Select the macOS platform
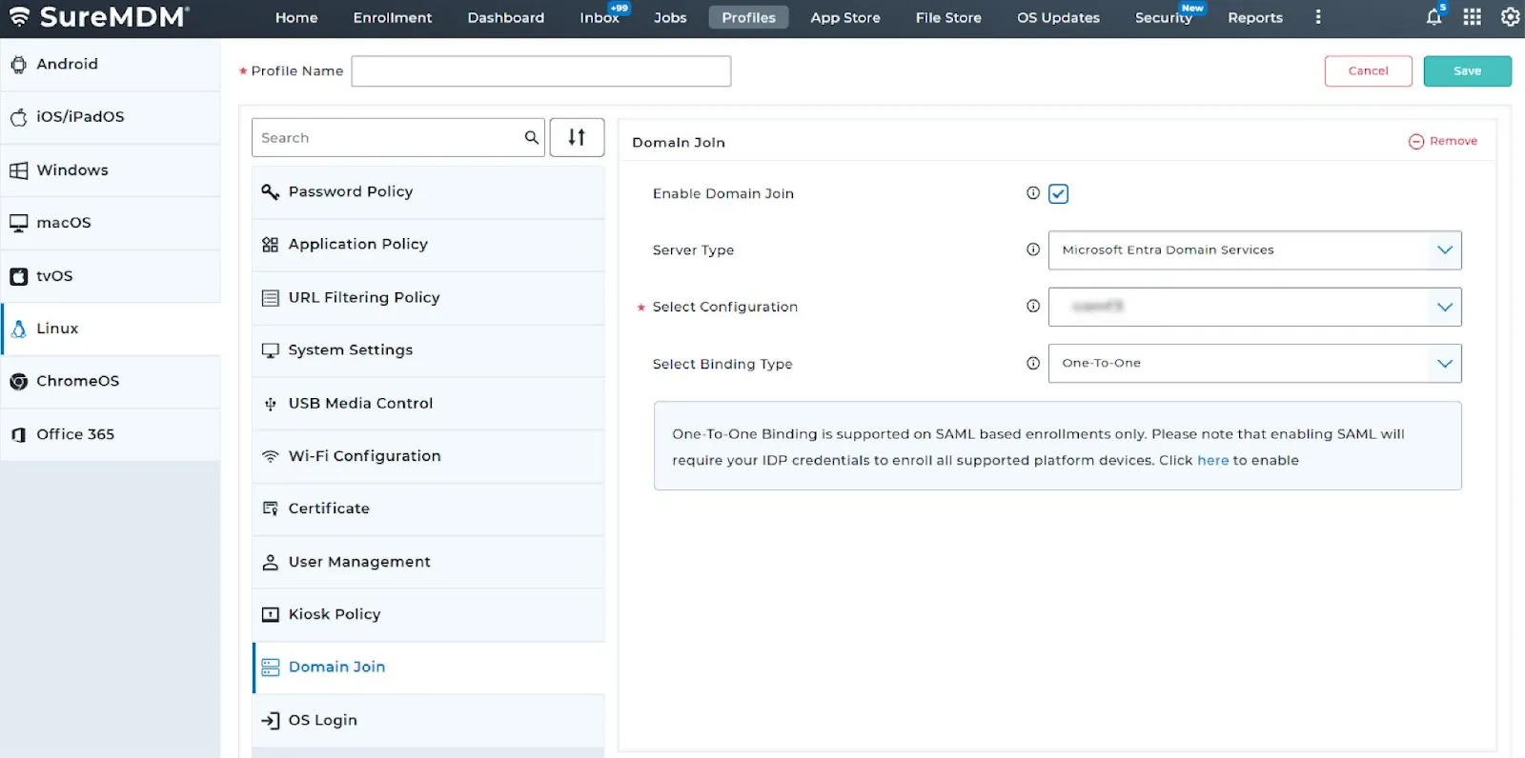Image resolution: width=1525 pixels, height=758 pixels. click(x=111, y=223)
